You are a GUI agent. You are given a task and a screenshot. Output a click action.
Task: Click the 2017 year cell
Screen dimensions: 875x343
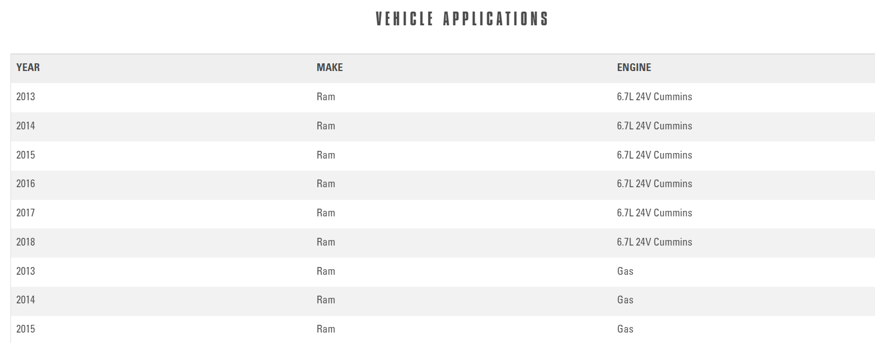click(25, 213)
